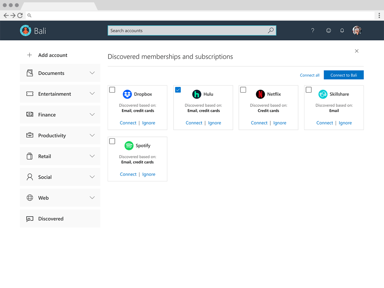This screenshot has height=288, width=384.
Task: Click the Dropbox logo
Action: pyautogui.click(x=127, y=94)
